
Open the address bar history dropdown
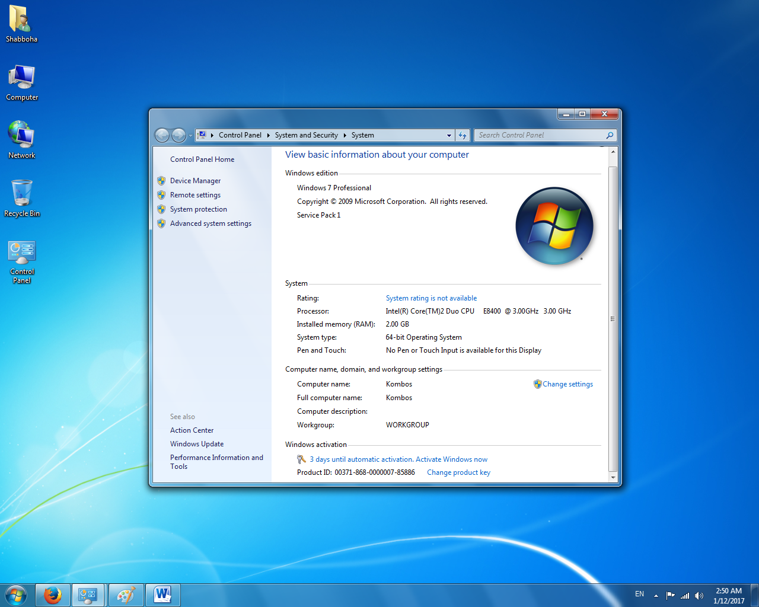[449, 135]
